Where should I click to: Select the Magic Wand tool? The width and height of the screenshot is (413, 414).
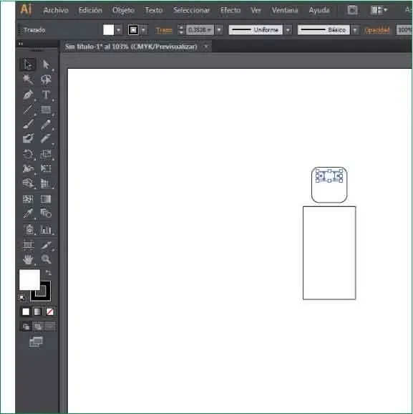(28, 80)
